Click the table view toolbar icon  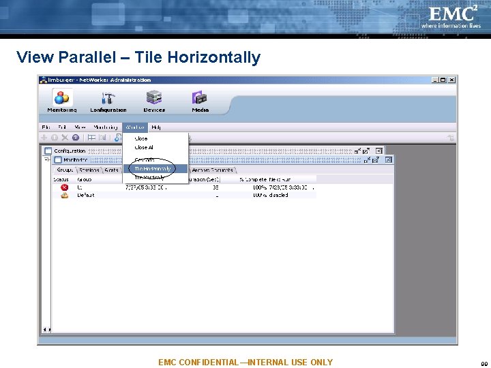(x=91, y=138)
